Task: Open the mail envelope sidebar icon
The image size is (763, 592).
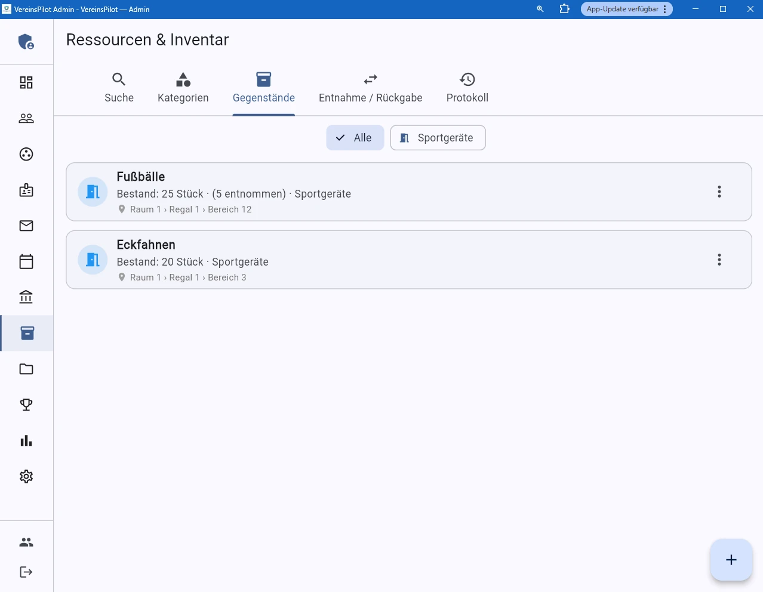Action: pos(26,226)
